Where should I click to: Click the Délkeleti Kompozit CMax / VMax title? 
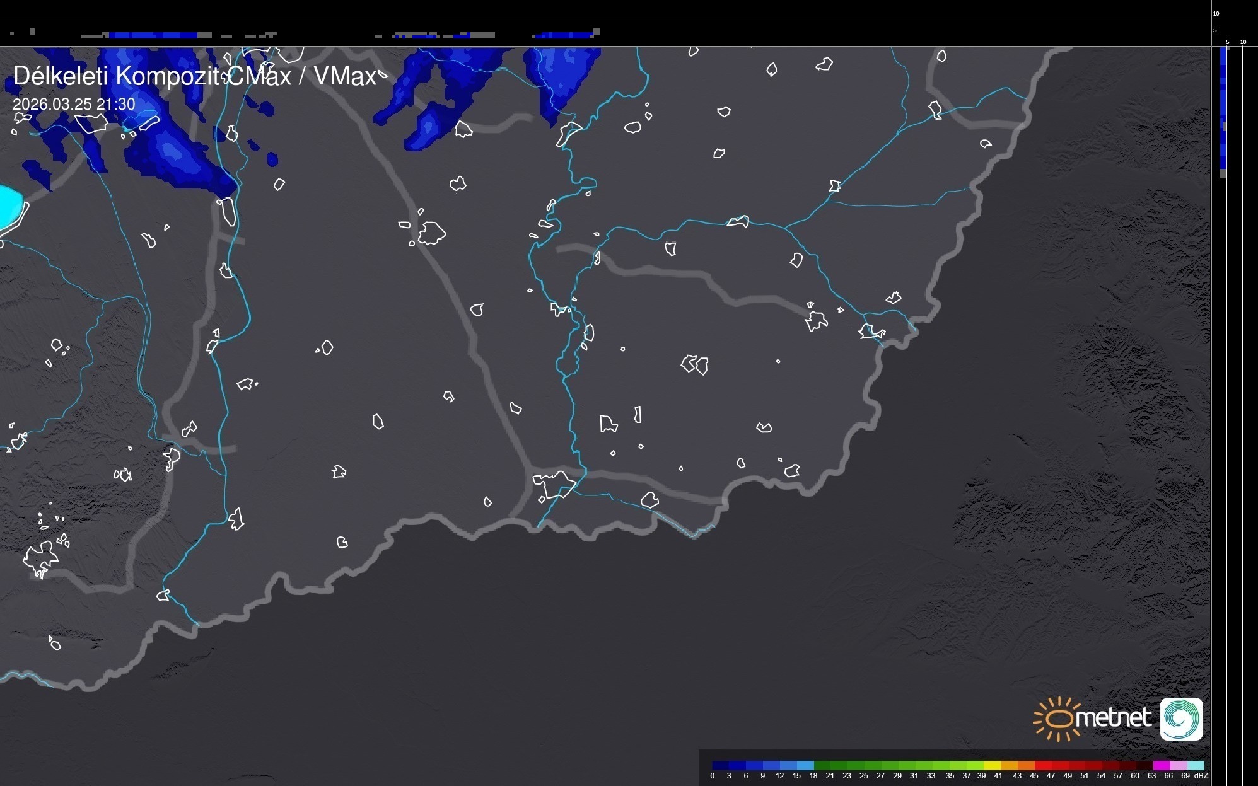point(195,76)
